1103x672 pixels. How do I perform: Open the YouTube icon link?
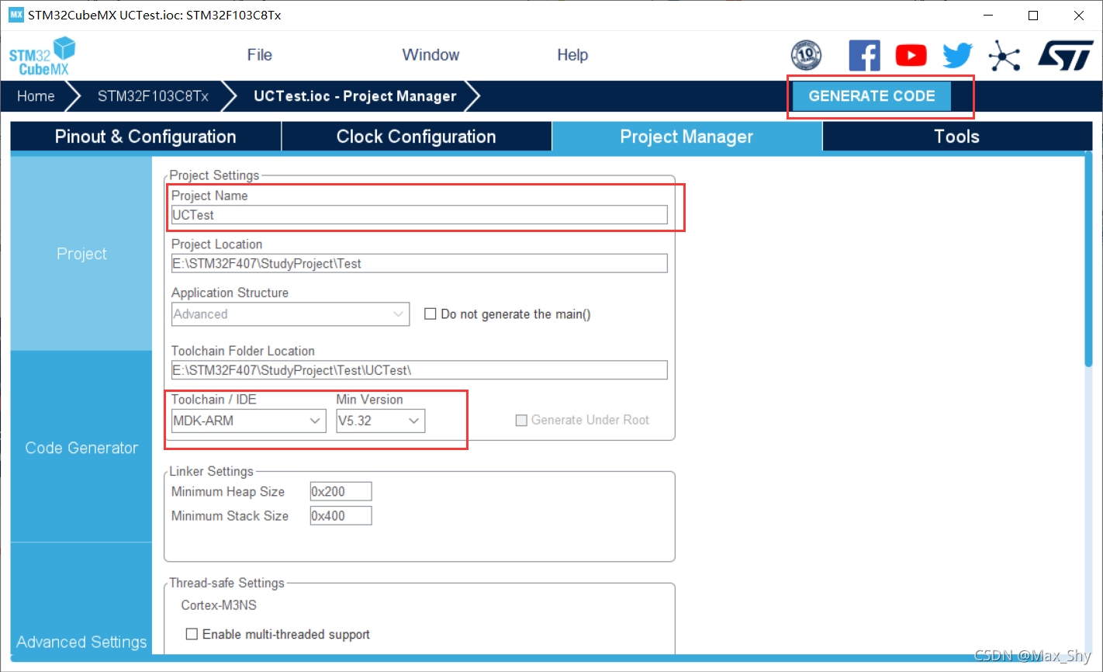[911, 56]
